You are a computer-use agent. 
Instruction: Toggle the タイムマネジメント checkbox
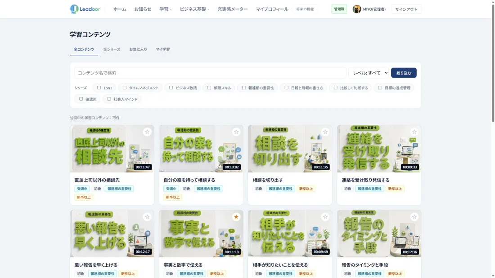click(x=124, y=88)
